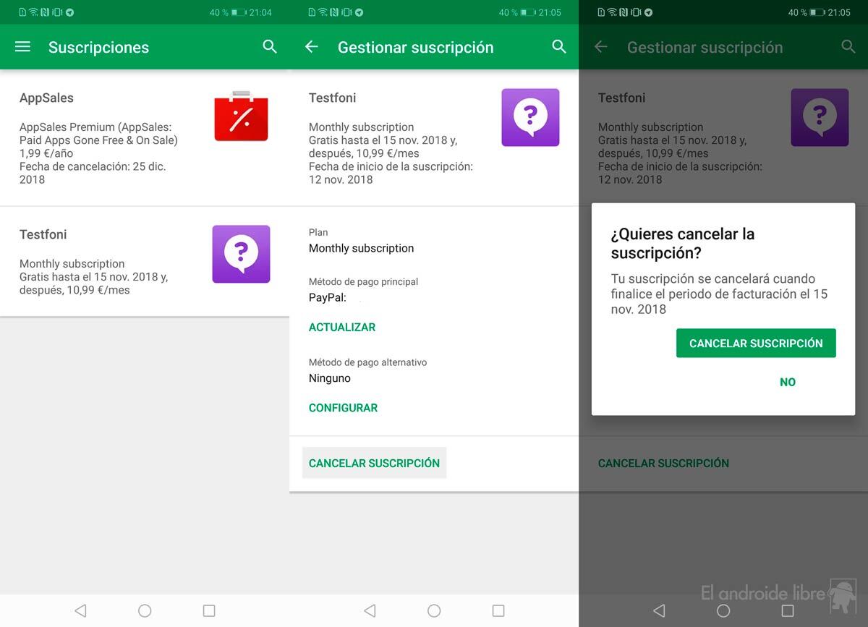868x627 pixels.
Task: Tap the battery icon in left status bar
Action: point(239,12)
